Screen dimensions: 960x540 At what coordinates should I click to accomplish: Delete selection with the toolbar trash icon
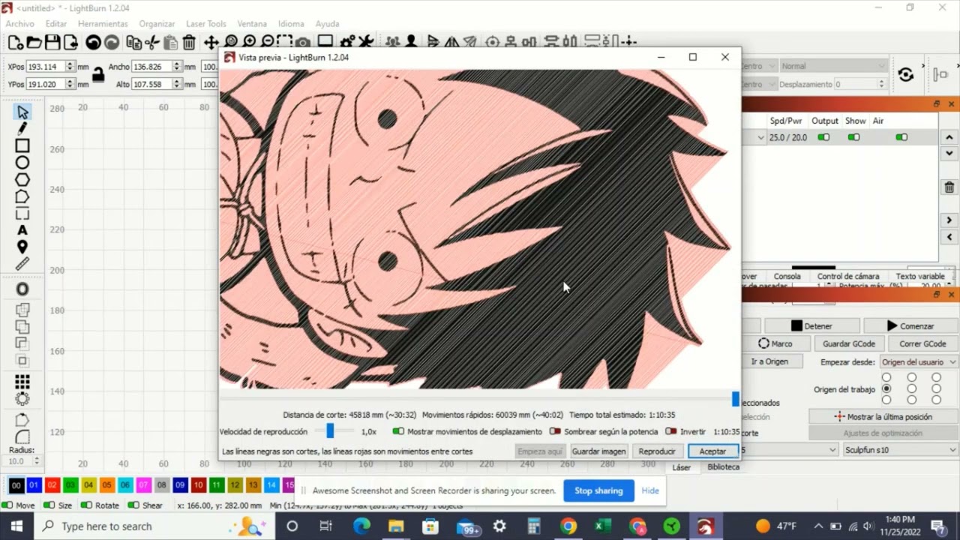click(x=189, y=43)
